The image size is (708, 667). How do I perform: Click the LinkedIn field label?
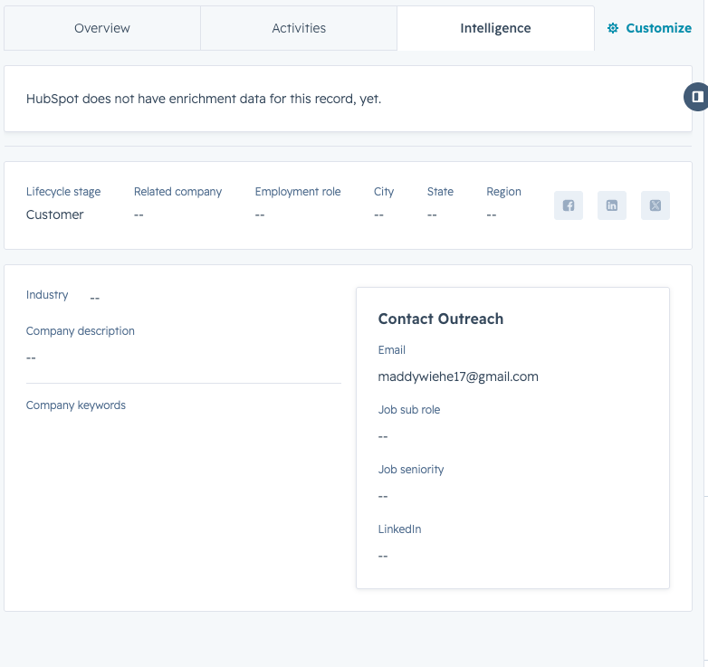[399, 529]
